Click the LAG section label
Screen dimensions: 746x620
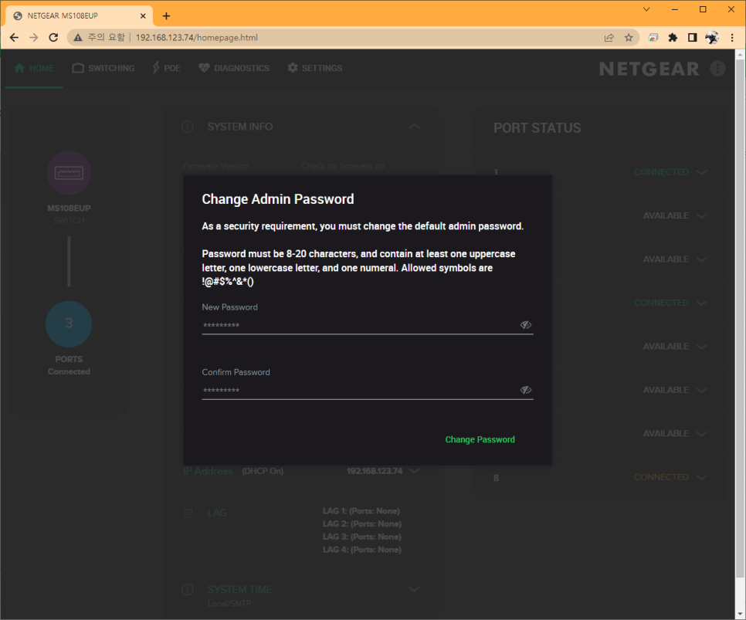click(x=217, y=513)
